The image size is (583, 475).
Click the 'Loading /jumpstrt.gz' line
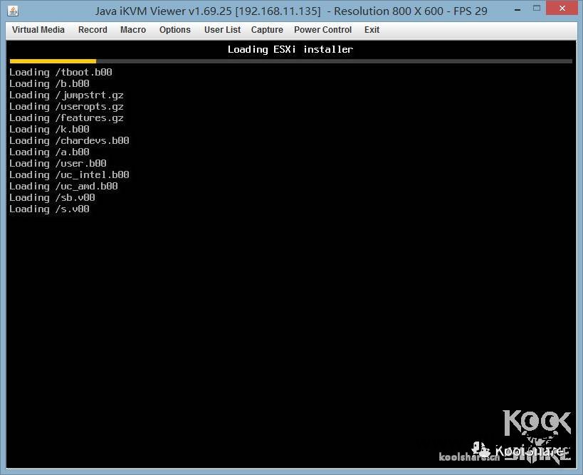66,95
